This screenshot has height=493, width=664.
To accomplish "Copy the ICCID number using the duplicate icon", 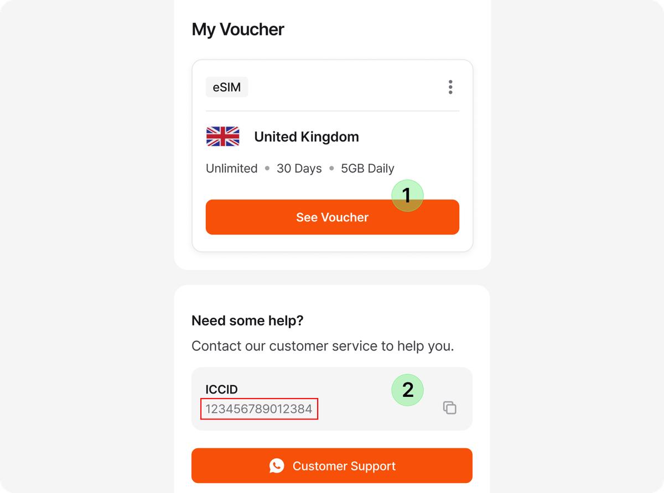I will (450, 407).
